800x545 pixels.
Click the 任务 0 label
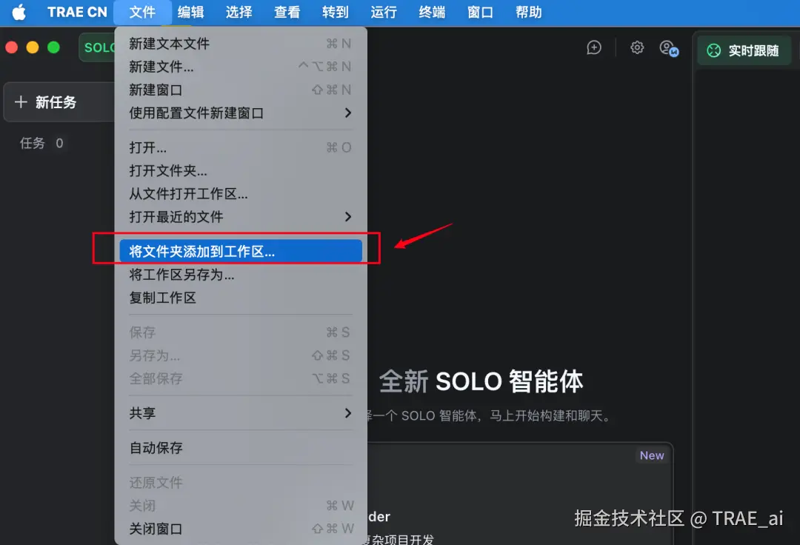pyautogui.click(x=41, y=143)
